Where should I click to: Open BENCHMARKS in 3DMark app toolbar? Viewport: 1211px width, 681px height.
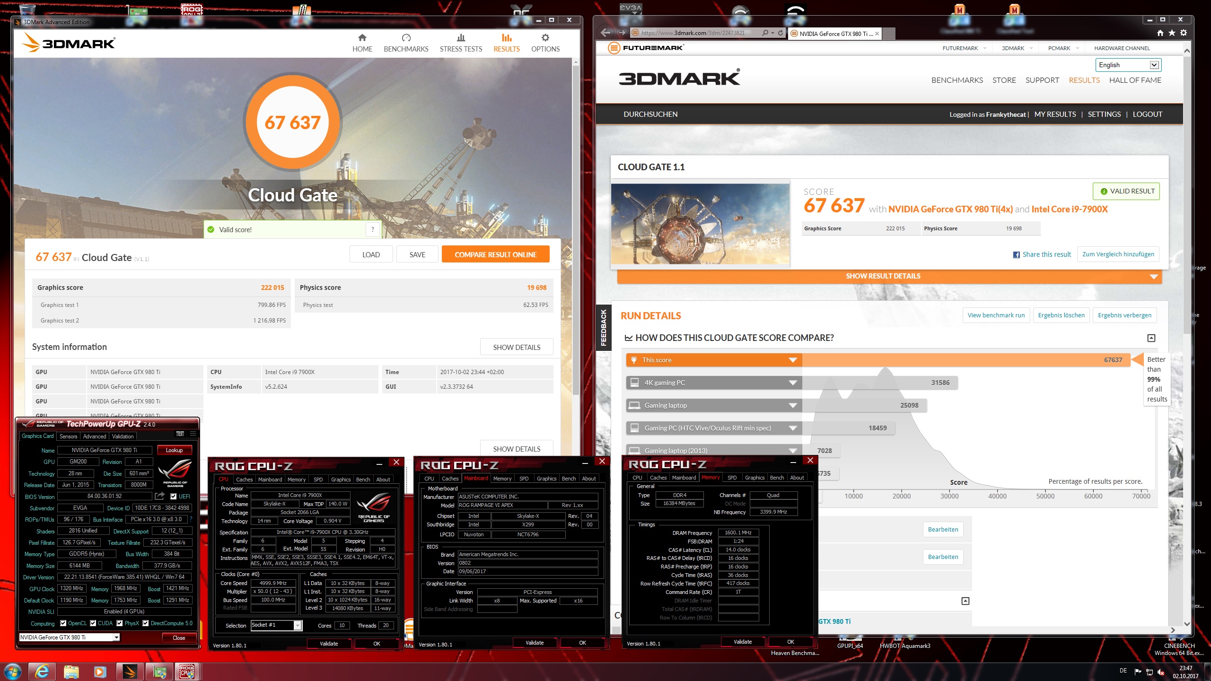[406, 43]
